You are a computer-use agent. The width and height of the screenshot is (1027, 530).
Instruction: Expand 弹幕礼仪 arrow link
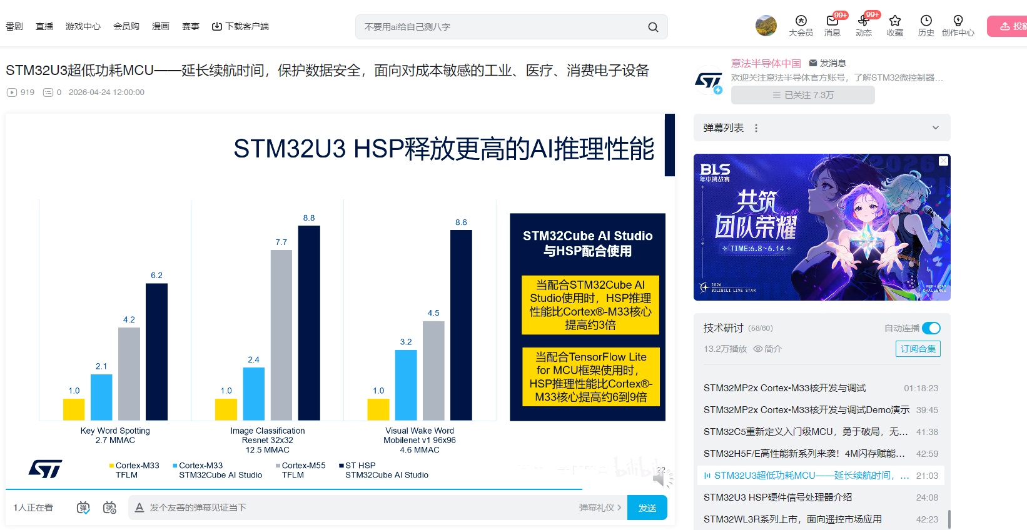point(600,507)
